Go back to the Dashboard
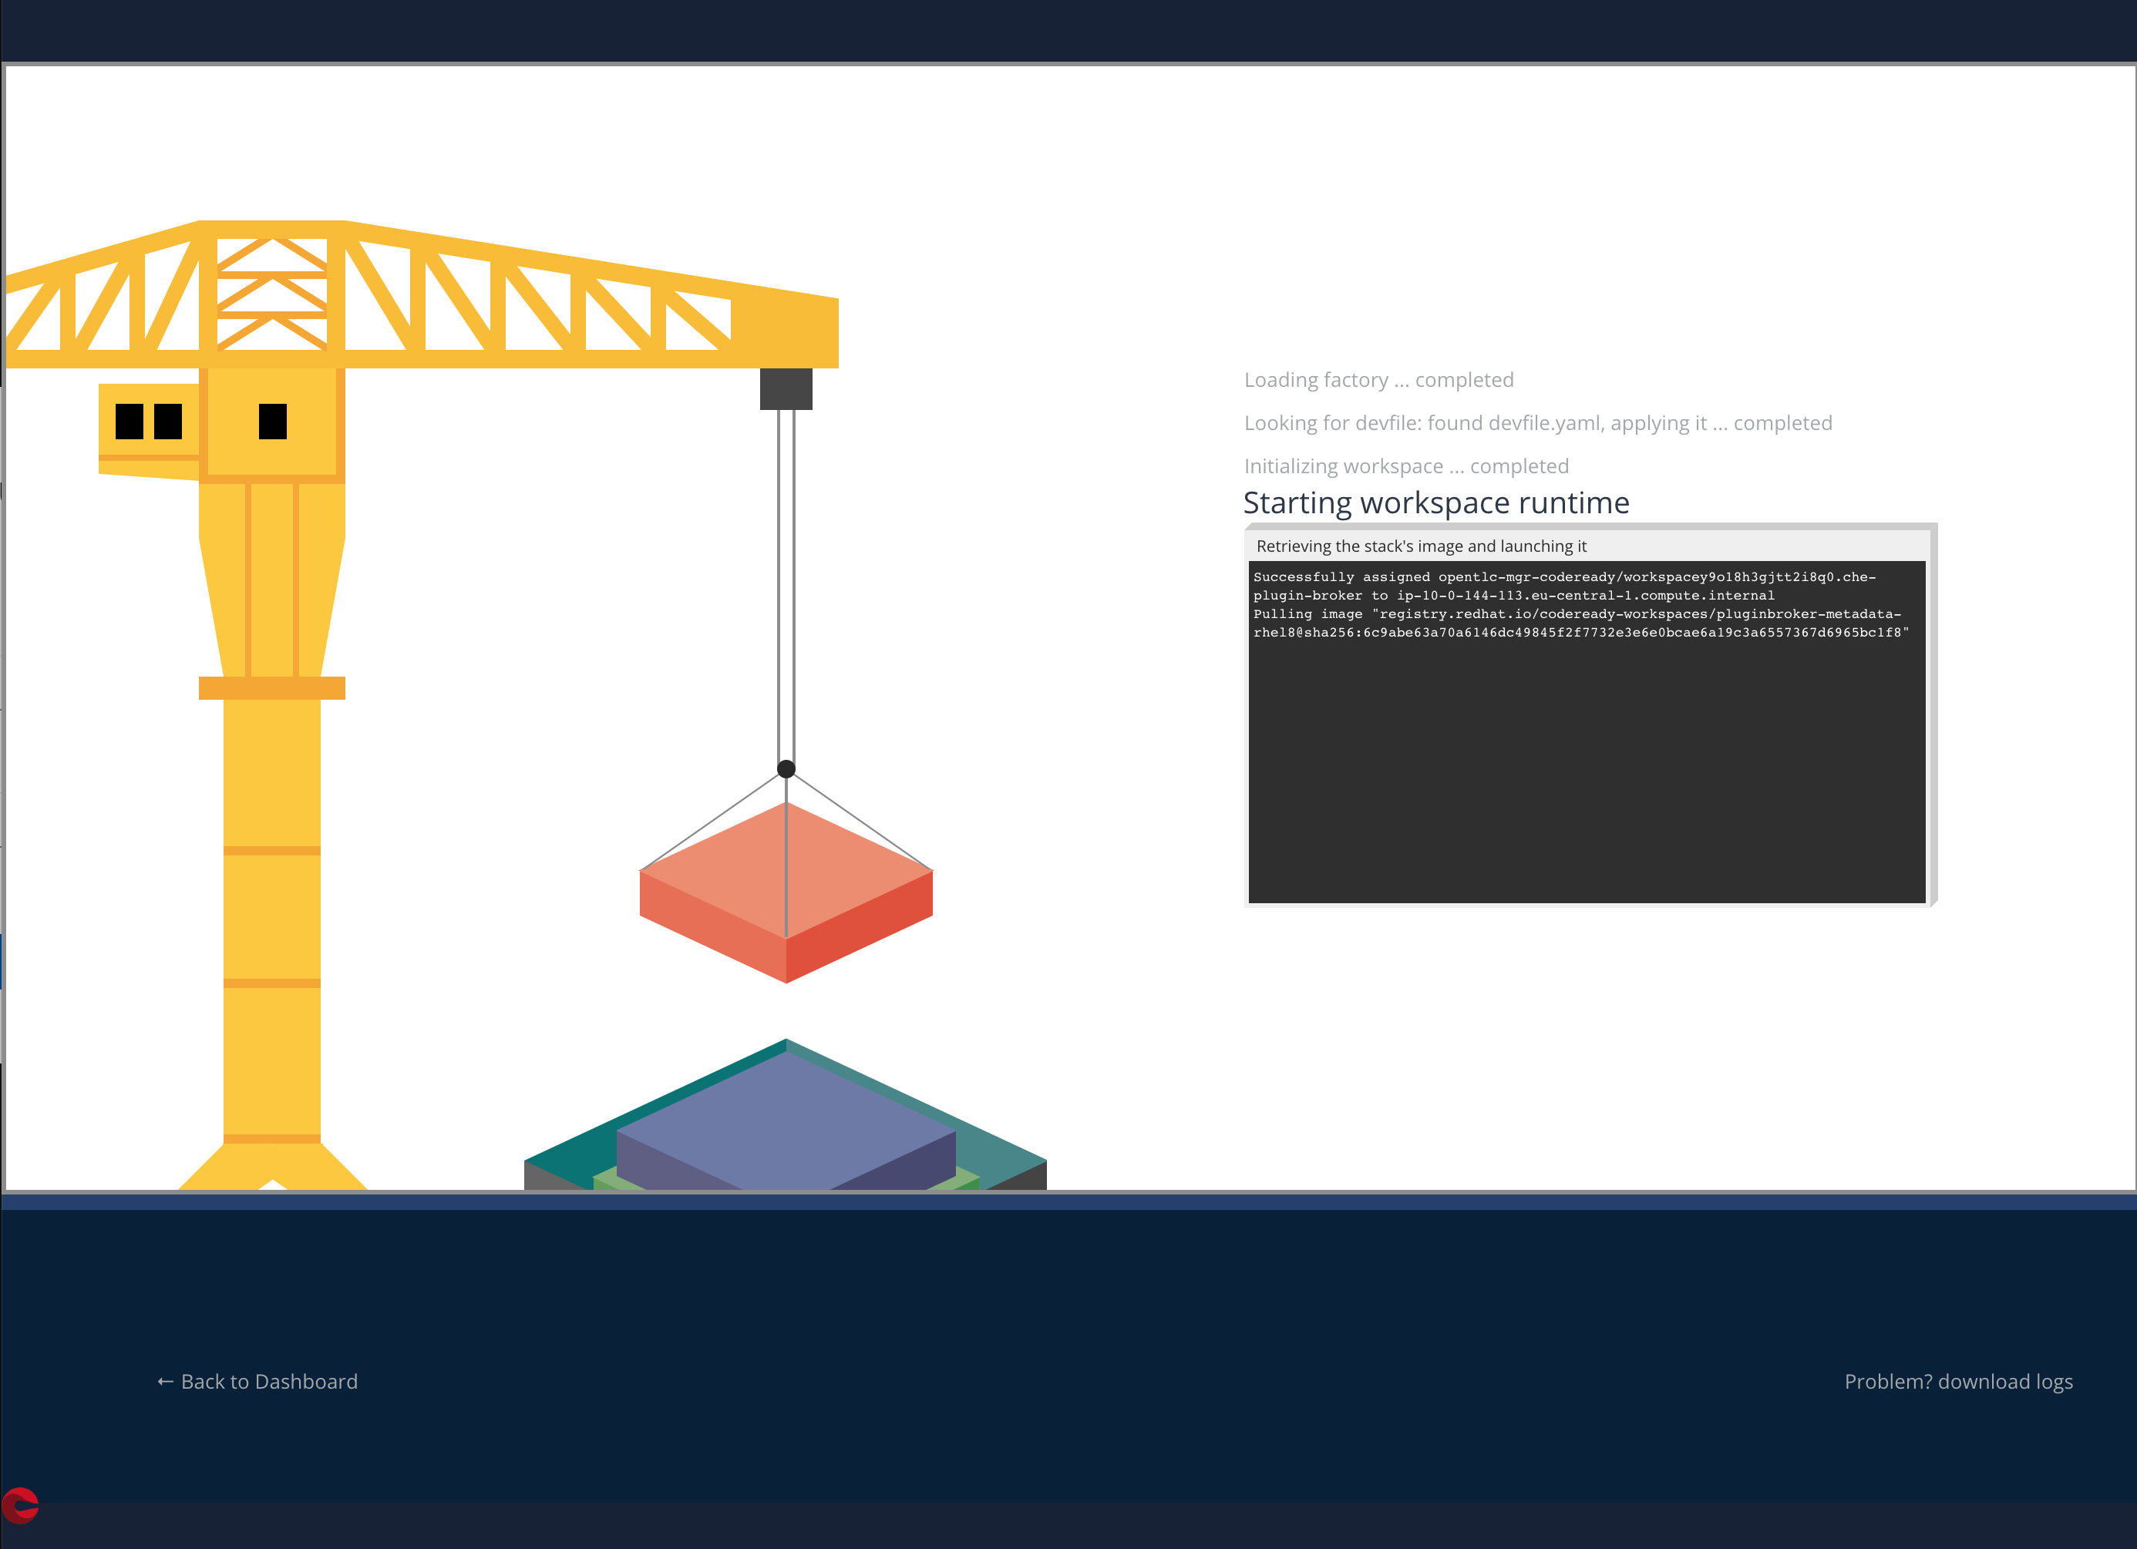2137x1549 pixels. click(x=268, y=1382)
